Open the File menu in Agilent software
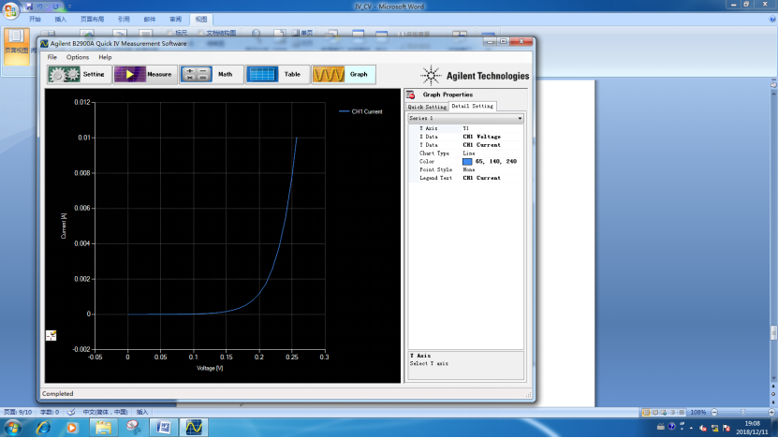The image size is (778, 438). pyautogui.click(x=52, y=57)
